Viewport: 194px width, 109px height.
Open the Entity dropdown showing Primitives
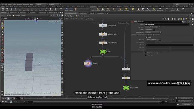coord(150,30)
